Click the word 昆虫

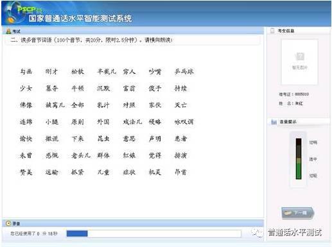[x=103, y=139]
